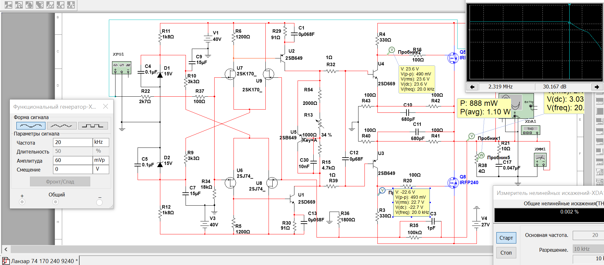Open the mVp amplitude unit selector
The image size is (604, 265).
(x=101, y=160)
